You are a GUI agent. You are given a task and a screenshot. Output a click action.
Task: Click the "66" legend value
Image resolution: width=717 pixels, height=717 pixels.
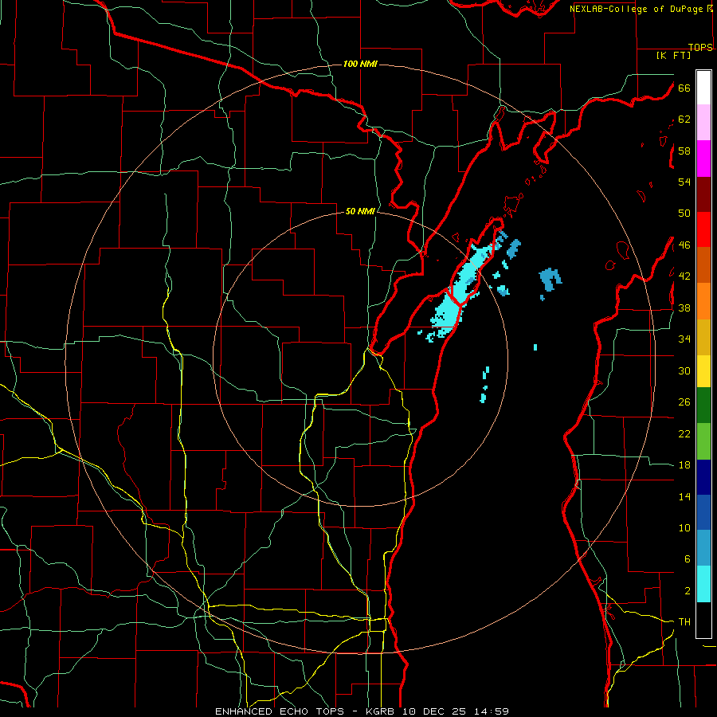(684, 88)
